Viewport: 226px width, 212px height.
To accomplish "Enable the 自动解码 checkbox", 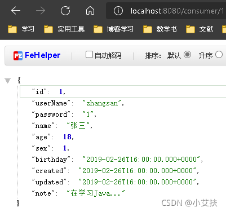I will [x=89, y=55].
